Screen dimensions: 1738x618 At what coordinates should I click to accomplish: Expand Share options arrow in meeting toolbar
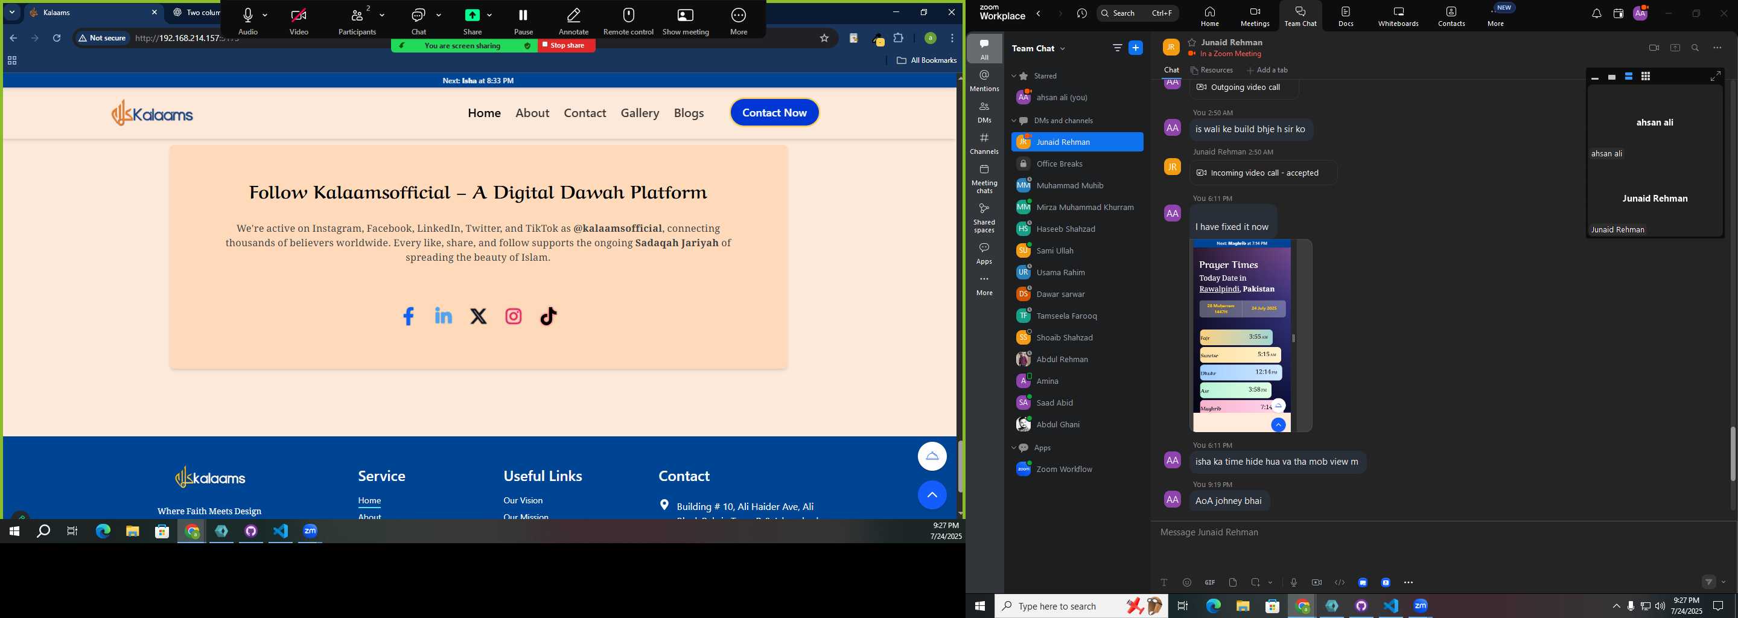coord(490,15)
